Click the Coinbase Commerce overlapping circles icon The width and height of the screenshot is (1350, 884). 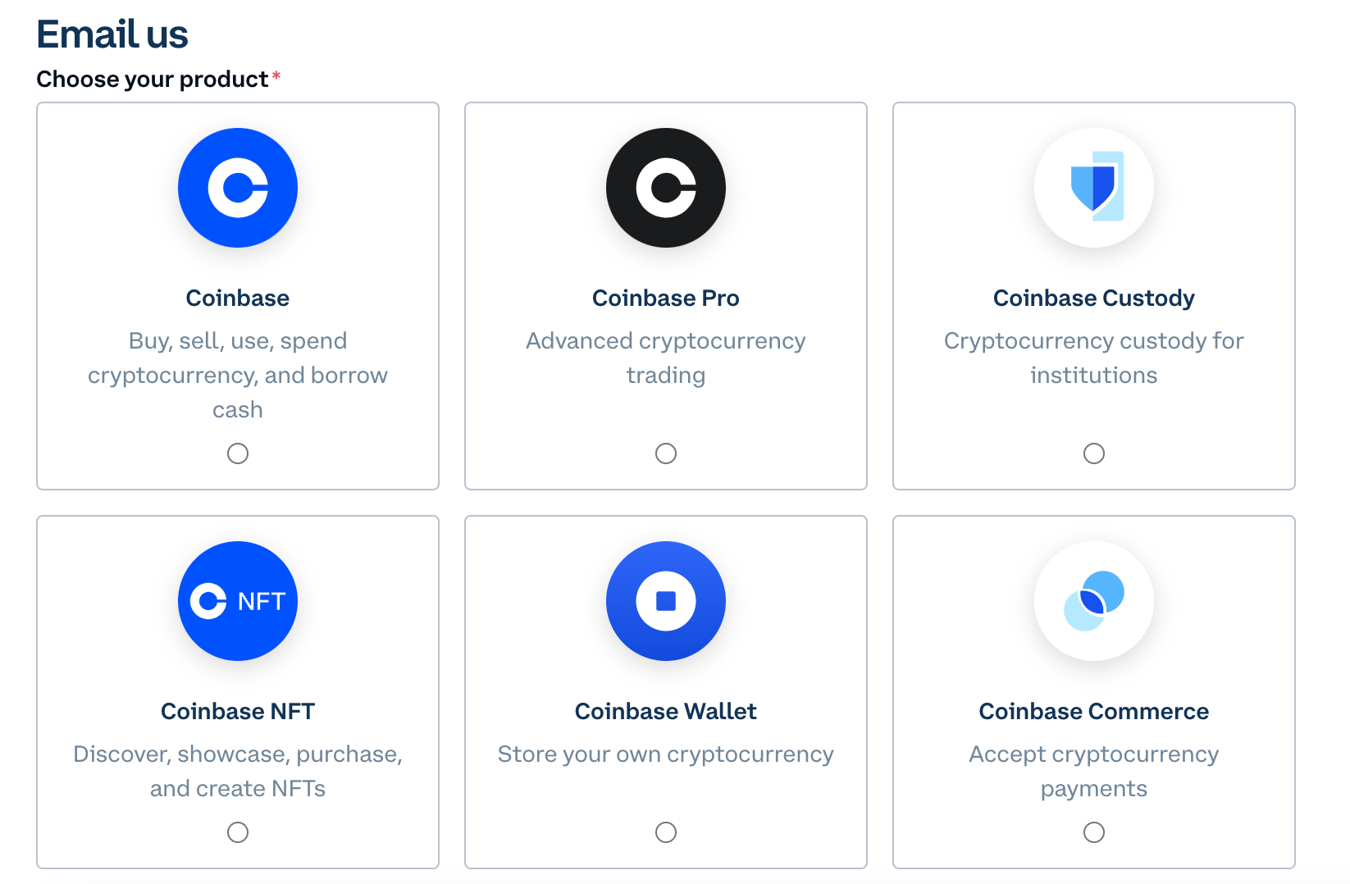coord(1094,601)
